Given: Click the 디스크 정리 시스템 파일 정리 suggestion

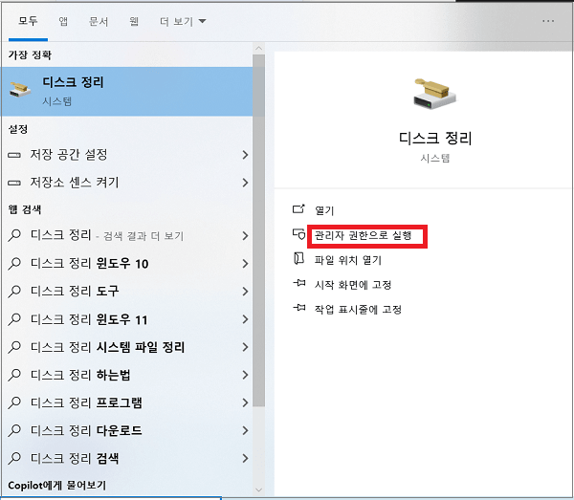Looking at the screenshot, I should pos(107,347).
